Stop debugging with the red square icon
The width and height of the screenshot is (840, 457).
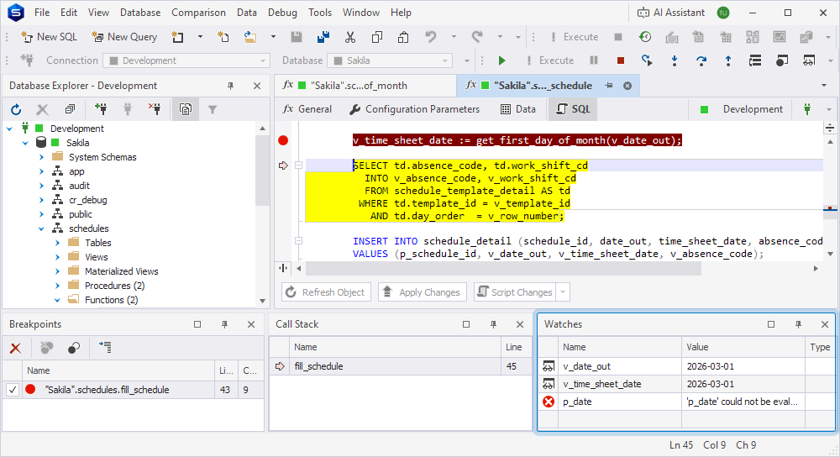click(621, 60)
